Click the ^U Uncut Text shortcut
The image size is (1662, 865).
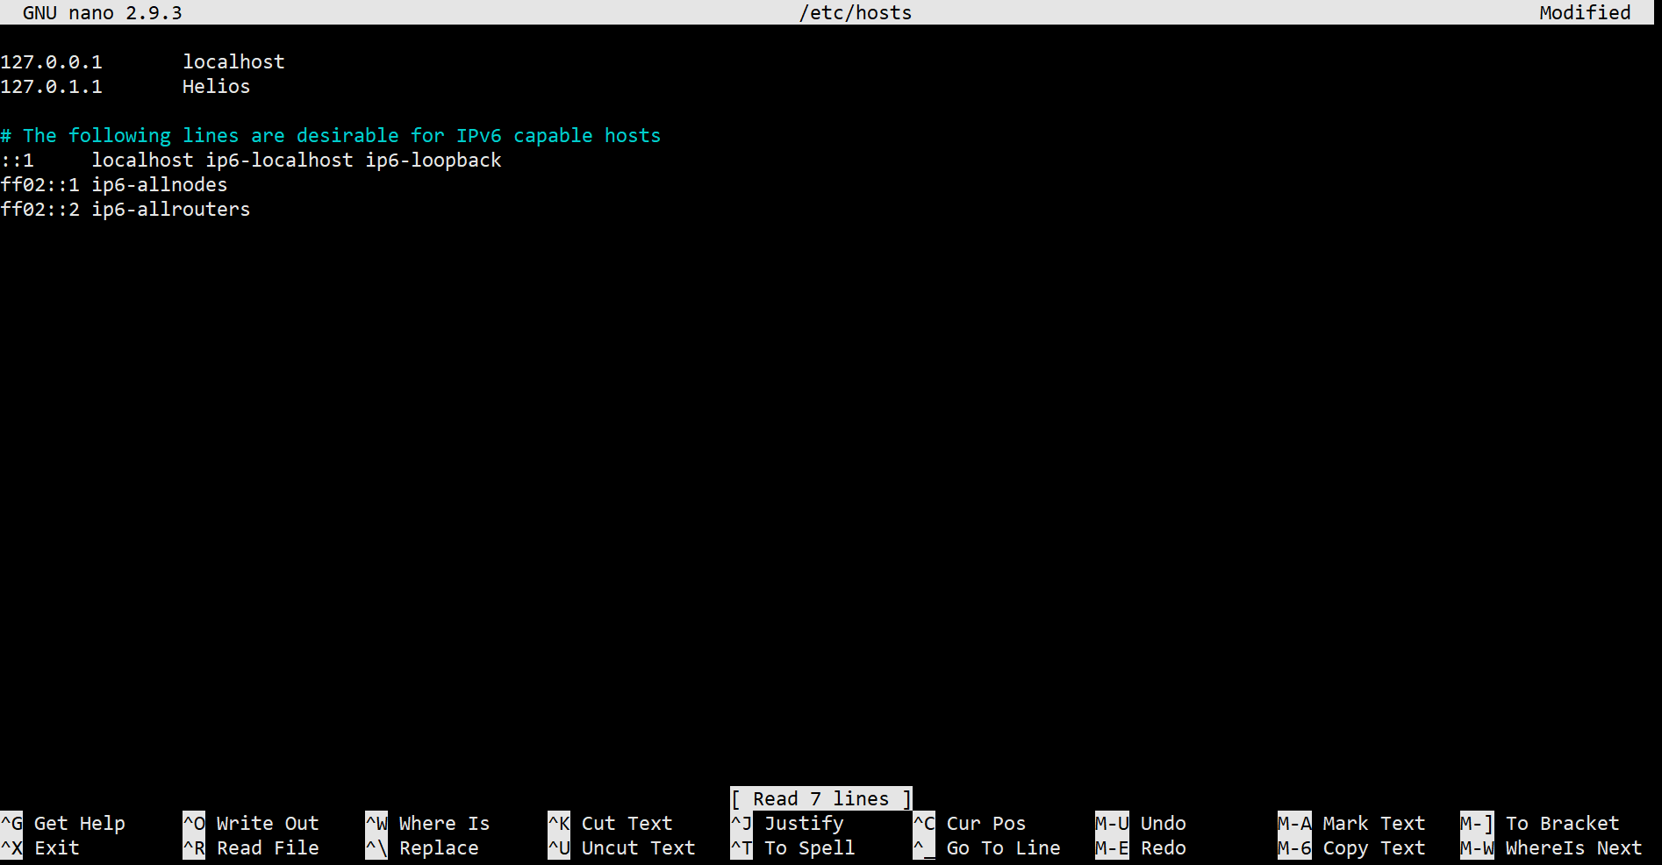(622, 848)
